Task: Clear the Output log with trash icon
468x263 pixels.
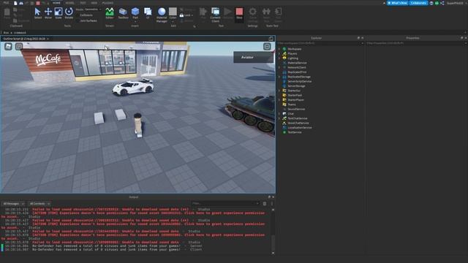Action: point(265,204)
